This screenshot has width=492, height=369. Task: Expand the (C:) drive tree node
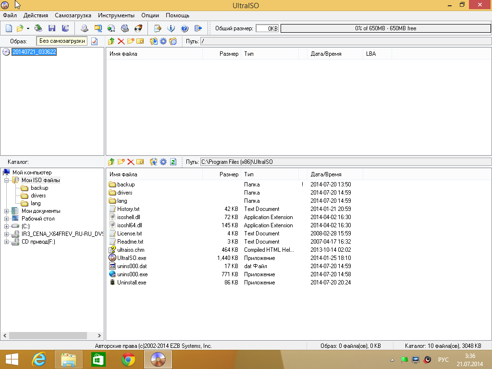(x=6, y=226)
